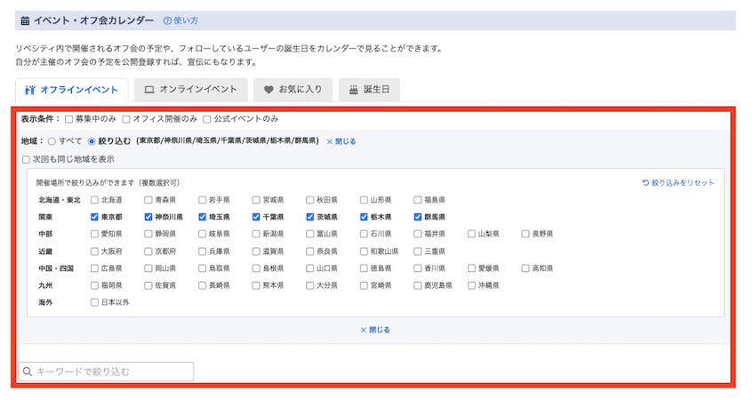The image size is (754, 400).
Task: Focus the キーワードで絞り込む search field
Action: (106, 372)
